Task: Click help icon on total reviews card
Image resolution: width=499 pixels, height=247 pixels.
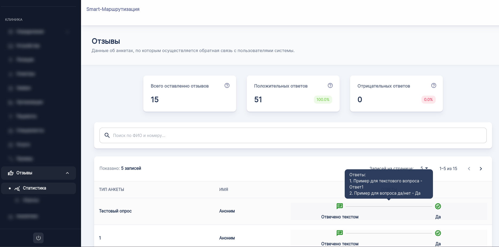Action: tap(227, 85)
